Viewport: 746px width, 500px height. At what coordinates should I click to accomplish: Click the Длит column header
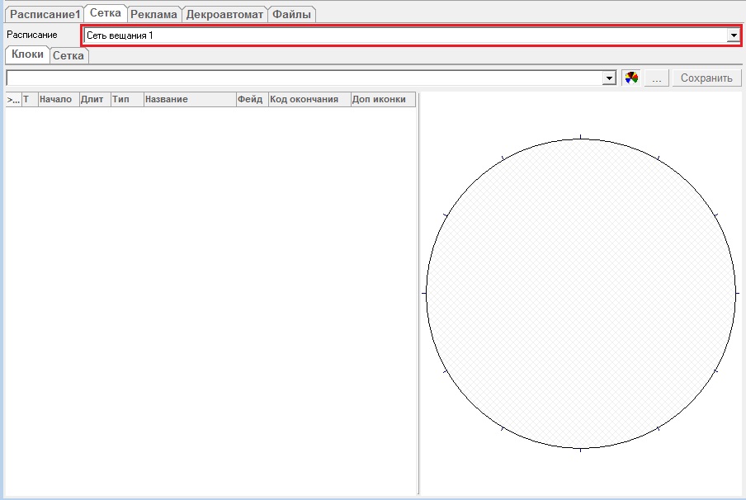95,100
